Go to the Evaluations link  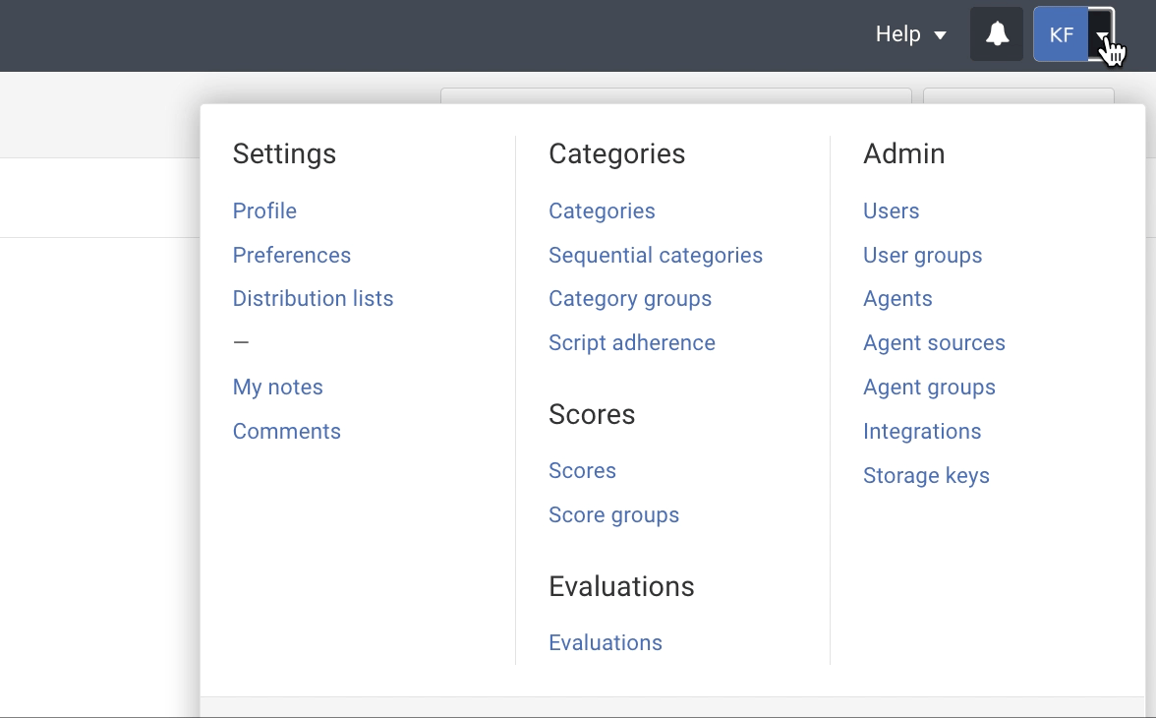click(x=605, y=642)
